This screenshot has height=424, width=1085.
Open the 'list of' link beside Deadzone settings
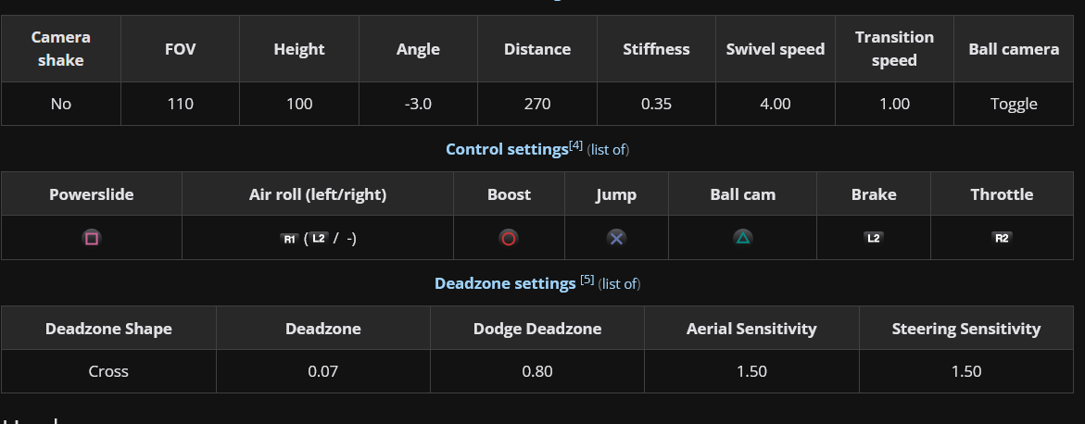[x=619, y=284]
